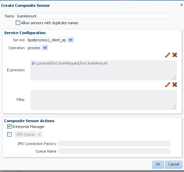Click the OK button
Image resolution: width=184 pixels, height=172 pixels.
point(158,164)
